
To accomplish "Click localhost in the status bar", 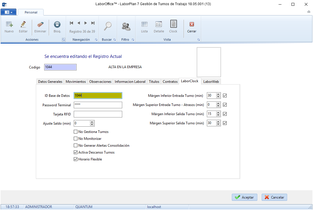I will click(154, 207).
